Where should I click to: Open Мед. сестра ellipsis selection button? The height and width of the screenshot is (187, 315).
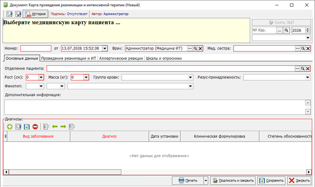coord(297,49)
